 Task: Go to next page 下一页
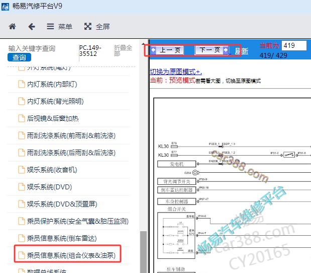[212, 50]
